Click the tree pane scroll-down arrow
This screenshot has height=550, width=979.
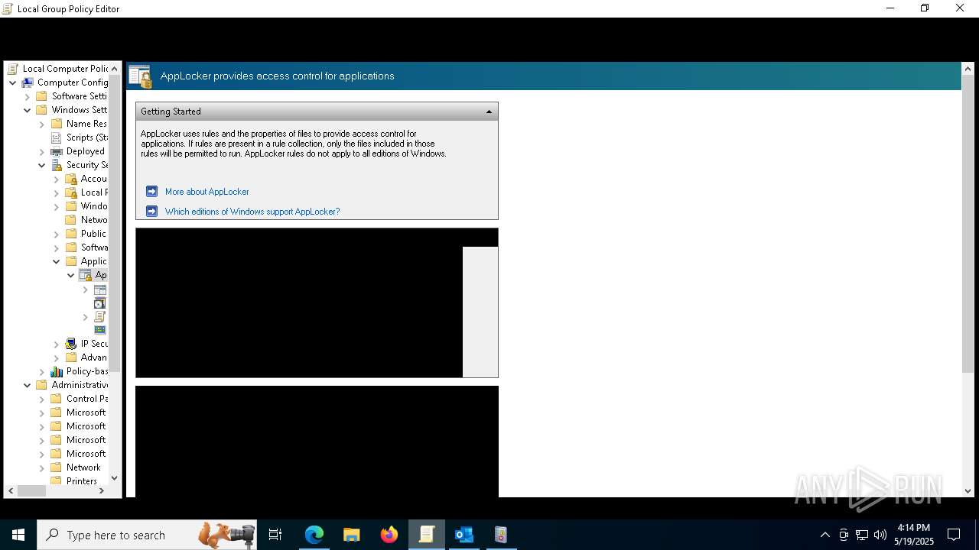pyautogui.click(x=115, y=478)
